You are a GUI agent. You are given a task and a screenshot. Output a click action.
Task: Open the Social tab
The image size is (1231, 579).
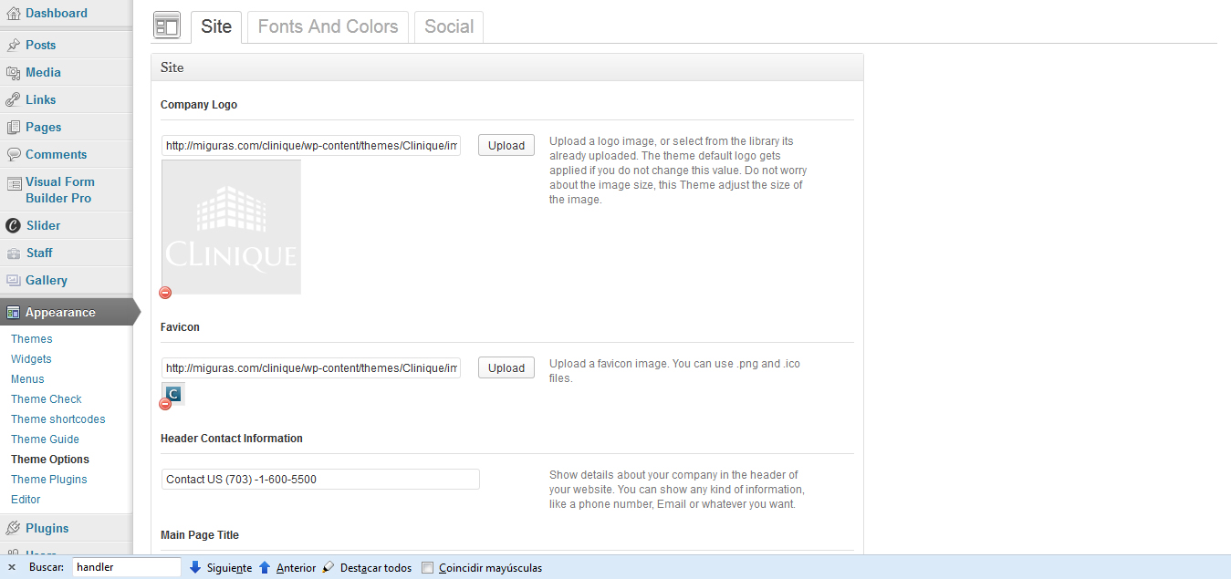(448, 27)
